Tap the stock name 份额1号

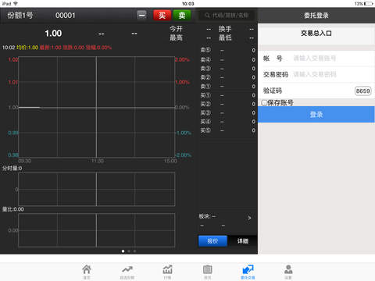pyautogui.click(x=20, y=16)
